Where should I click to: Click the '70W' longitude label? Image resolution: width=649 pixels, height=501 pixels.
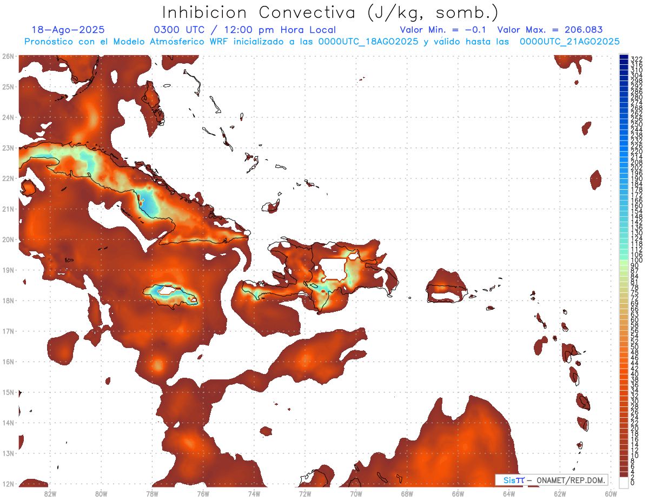pyautogui.click(x=356, y=493)
